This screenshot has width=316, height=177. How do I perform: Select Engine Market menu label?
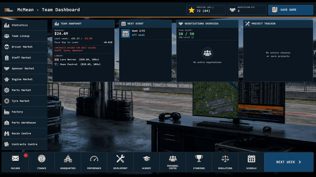pos(22,79)
